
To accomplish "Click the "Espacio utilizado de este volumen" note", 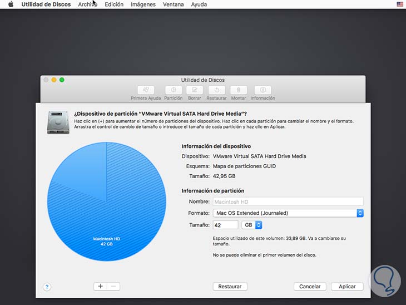I will click(279, 241).
